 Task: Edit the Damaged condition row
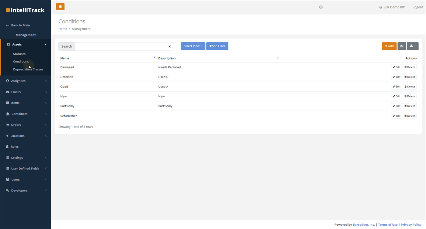396,67
